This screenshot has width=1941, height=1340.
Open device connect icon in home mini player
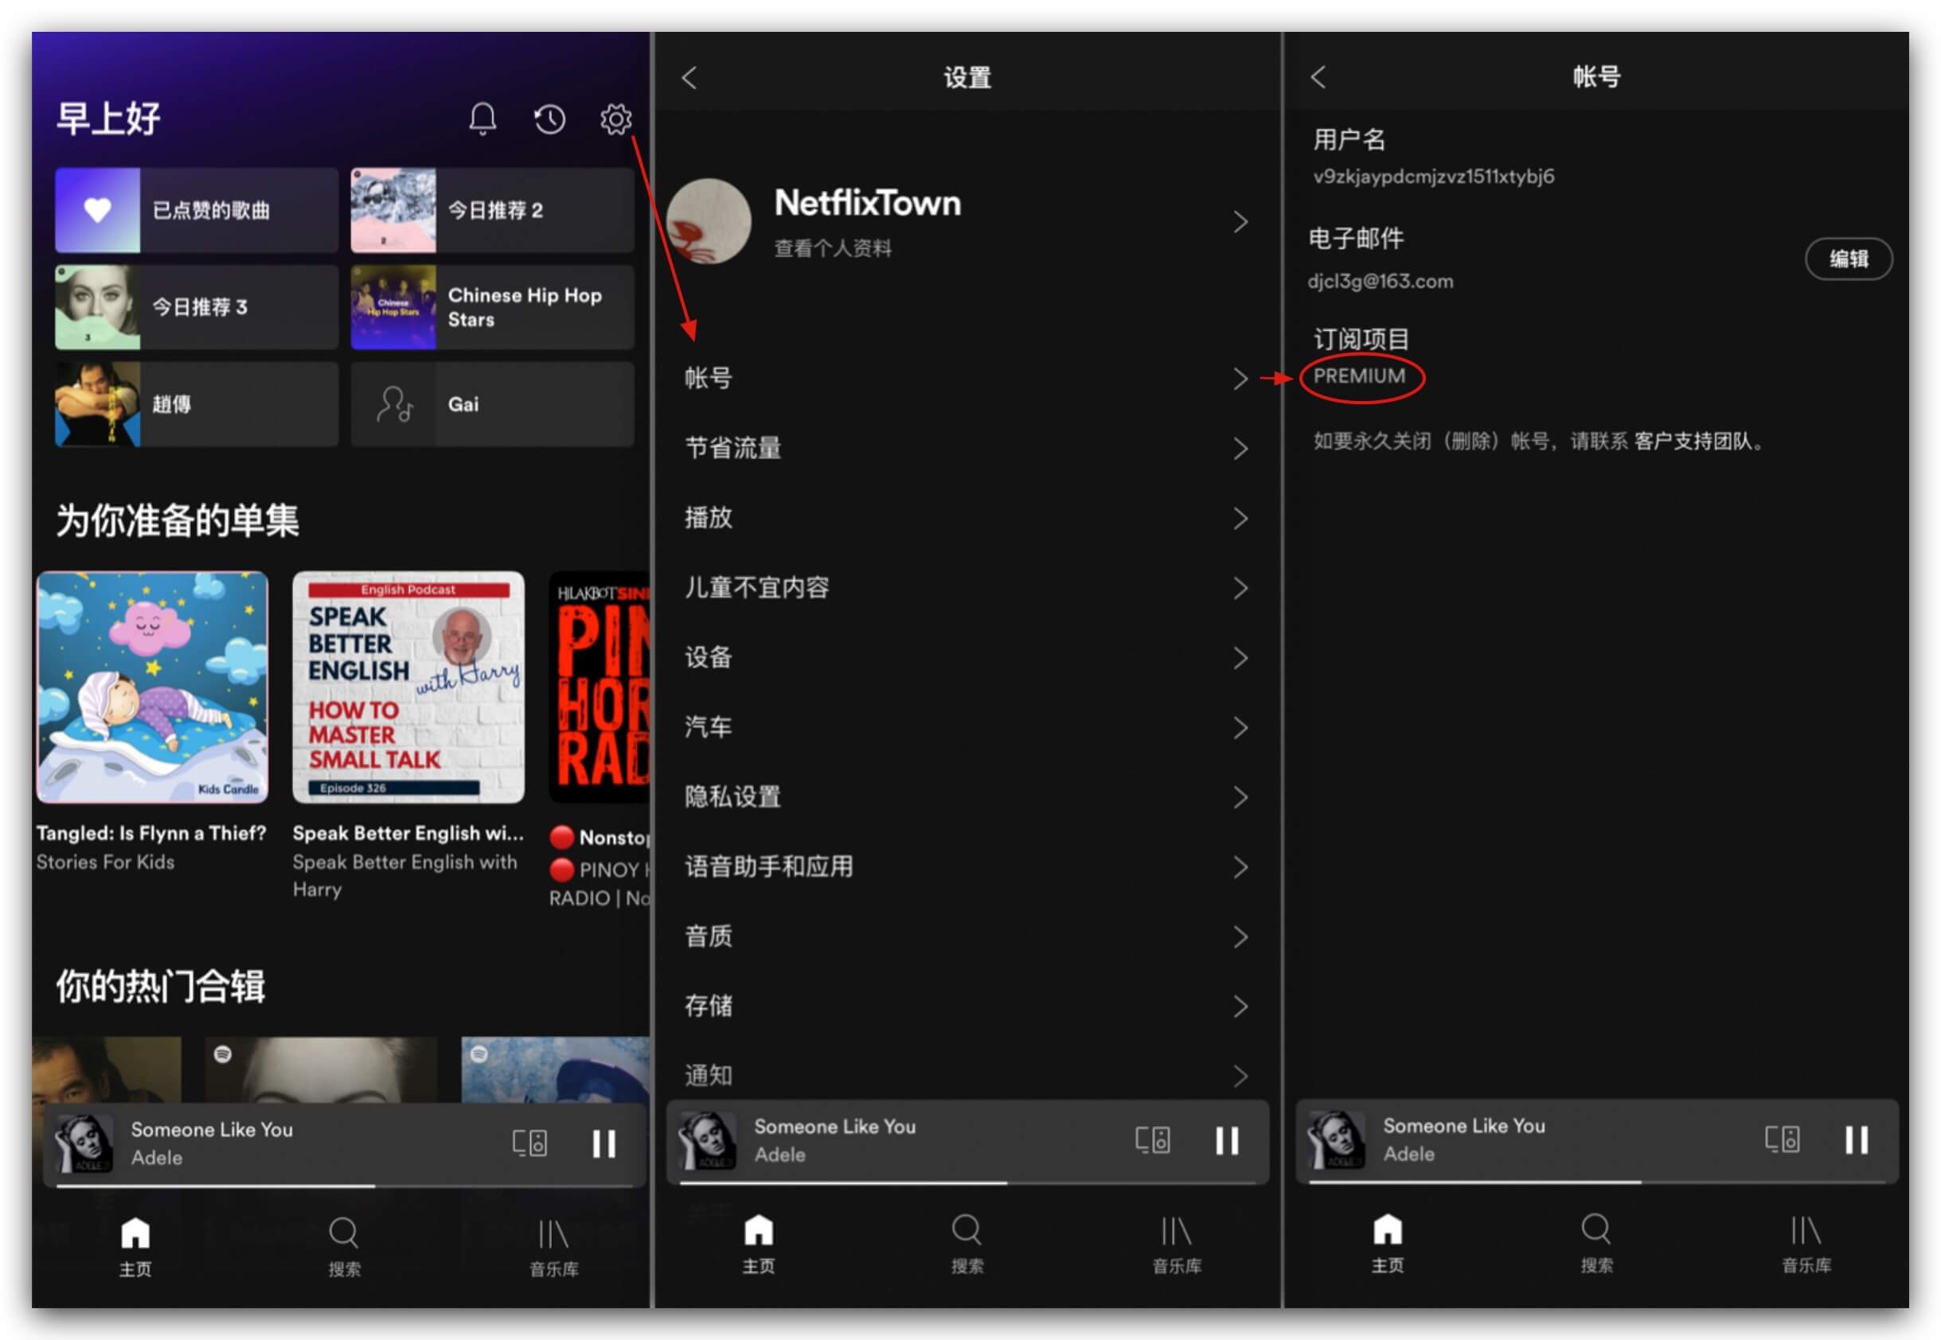pyautogui.click(x=529, y=1143)
